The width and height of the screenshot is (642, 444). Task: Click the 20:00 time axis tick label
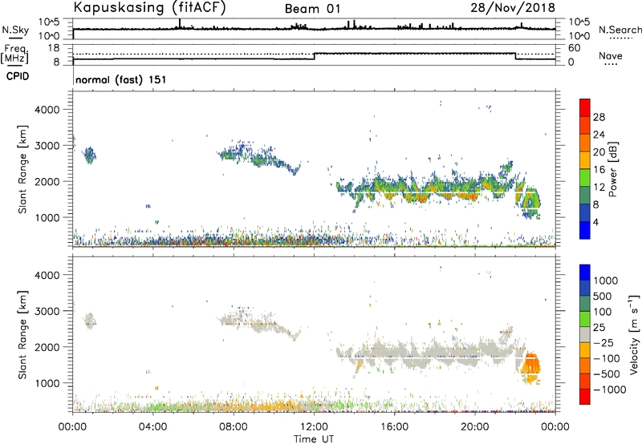pos(475,427)
